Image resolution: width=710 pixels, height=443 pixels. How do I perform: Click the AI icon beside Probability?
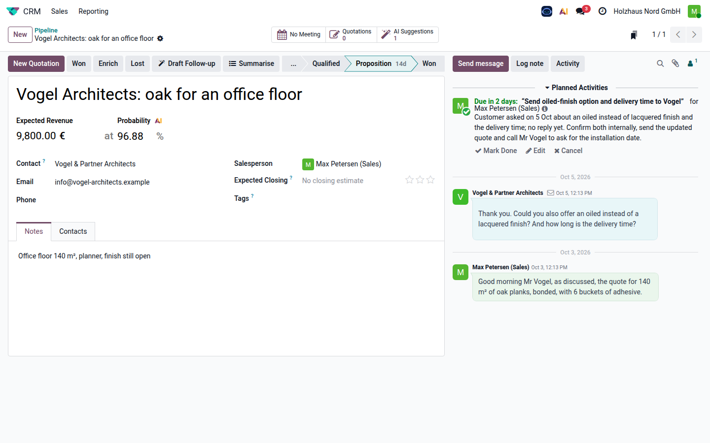coord(158,121)
